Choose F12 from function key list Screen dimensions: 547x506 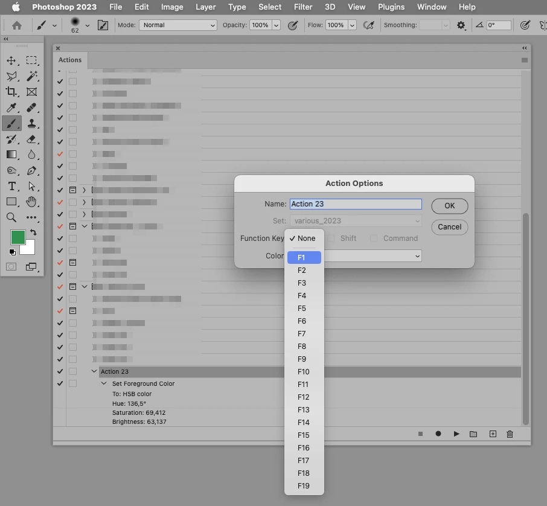304,397
